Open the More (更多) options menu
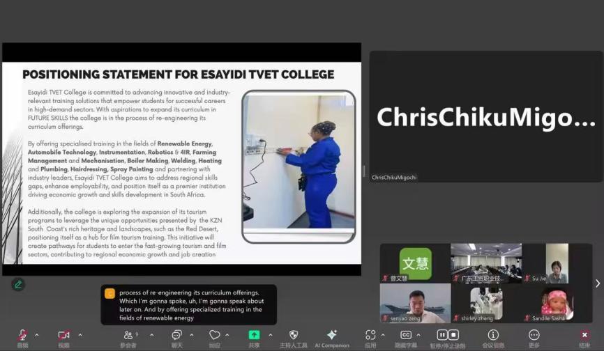Screen dimensions: 604x351 coord(534,336)
